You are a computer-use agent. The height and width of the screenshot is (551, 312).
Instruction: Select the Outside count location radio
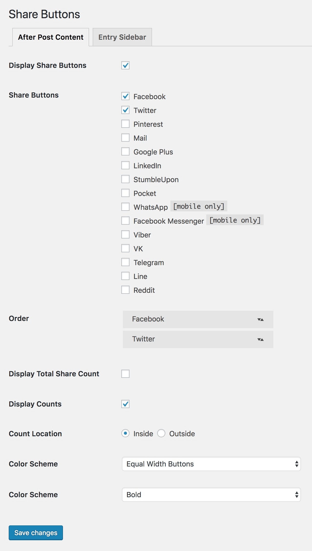point(161,433)
